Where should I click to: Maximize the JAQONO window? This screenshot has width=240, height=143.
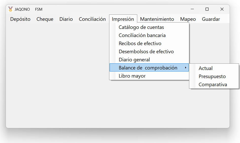coord(207,9)
